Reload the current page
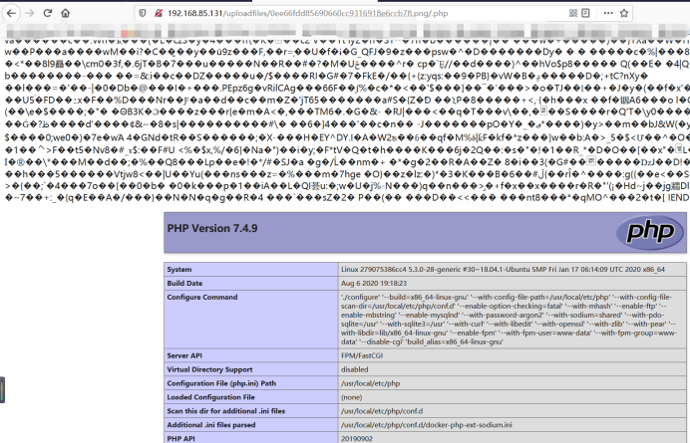Screen dimensions: 690x443 click(x=48, y=13)
